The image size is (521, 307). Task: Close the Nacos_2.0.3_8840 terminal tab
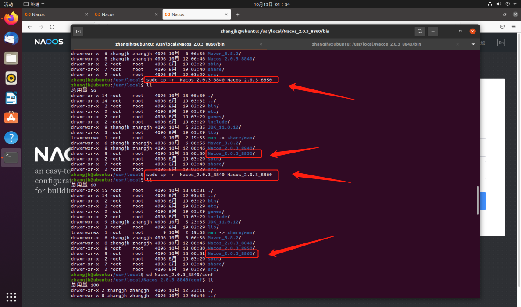[457, 44]
